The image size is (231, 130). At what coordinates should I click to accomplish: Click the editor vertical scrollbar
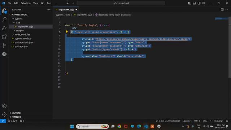[230, 47]
